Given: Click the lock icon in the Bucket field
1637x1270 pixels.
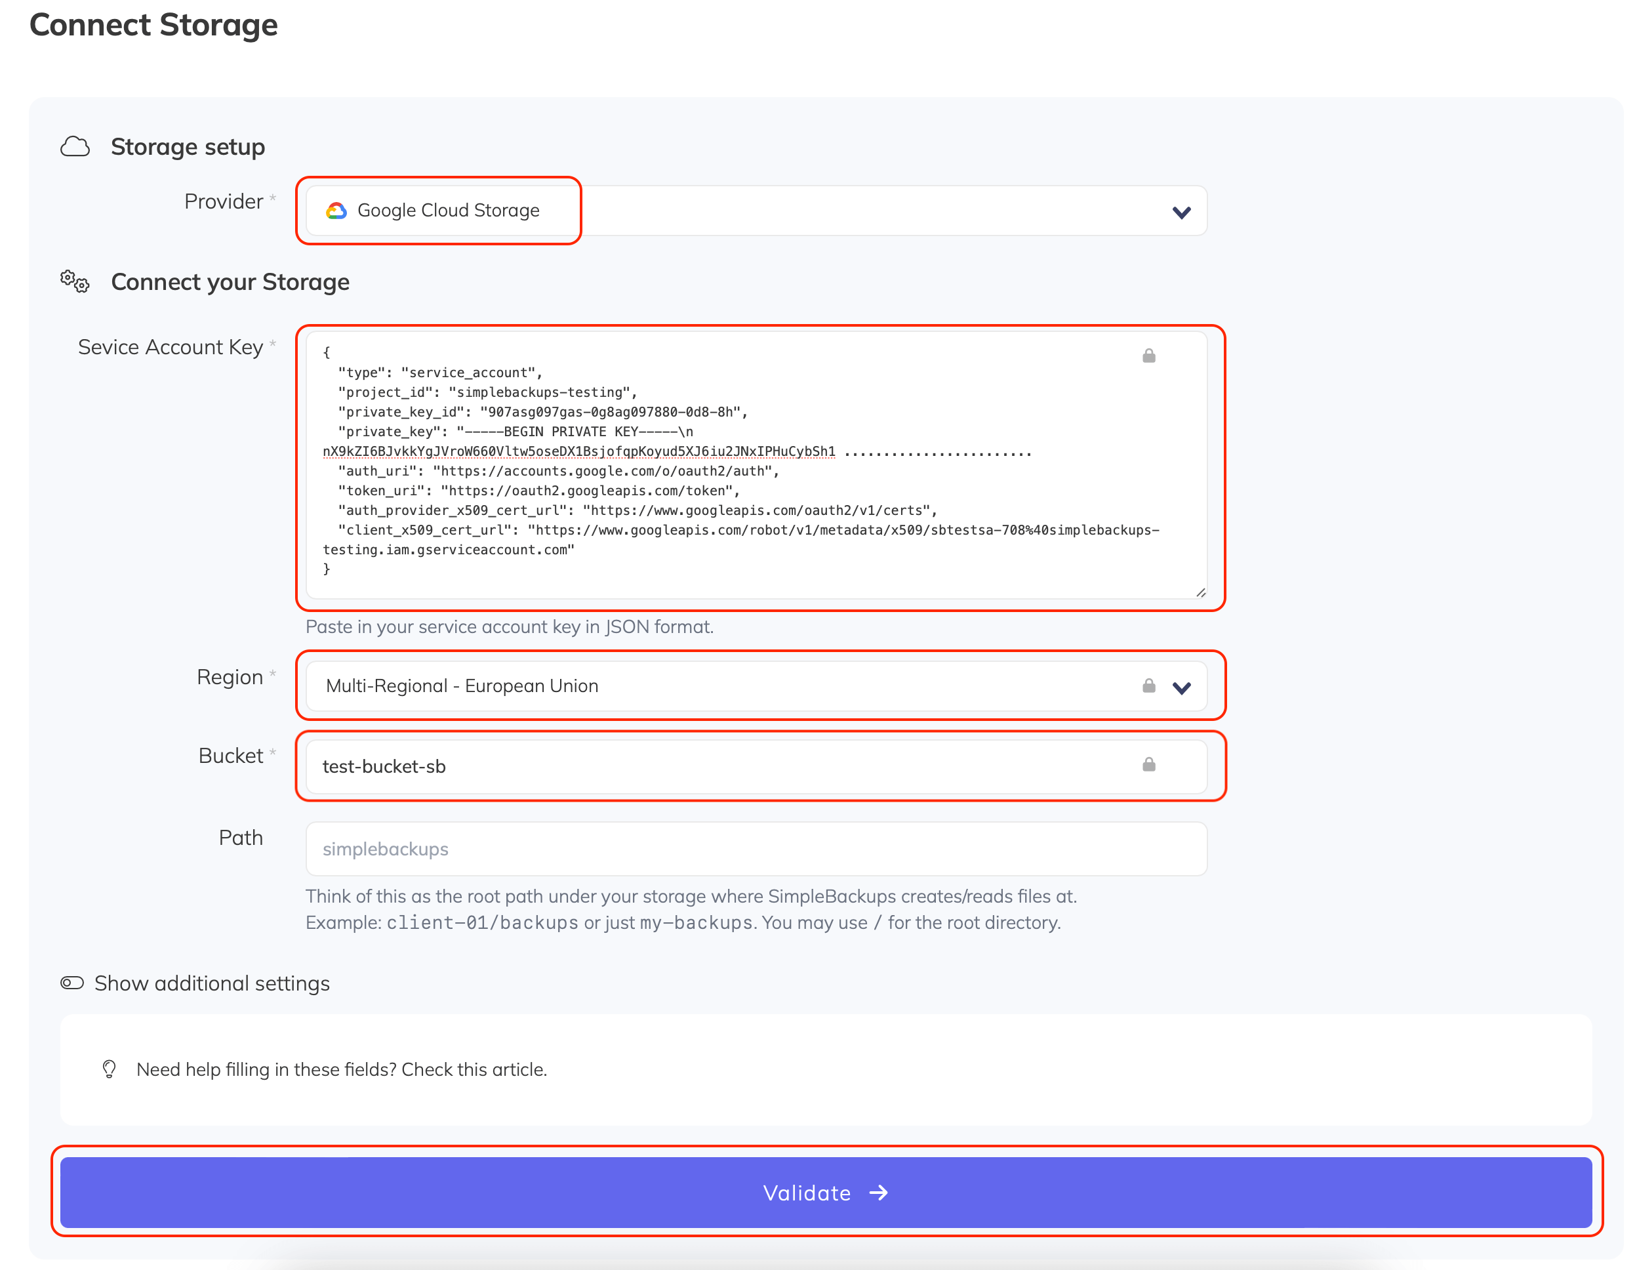Looking at the screenshot, I should click(x=1149, y=766).
